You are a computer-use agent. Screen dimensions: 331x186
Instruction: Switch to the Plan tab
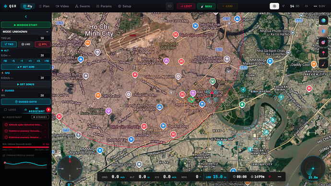44,6
